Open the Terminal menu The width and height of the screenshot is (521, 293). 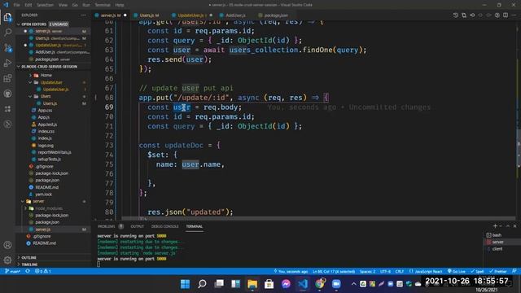pyautogui.click(x=103, y=5)
